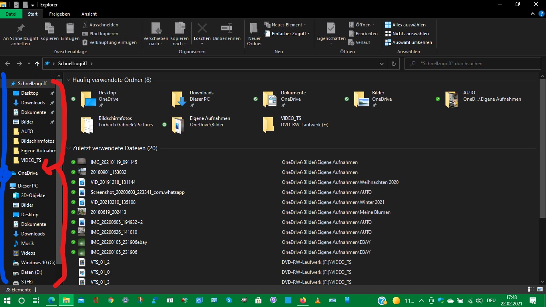Open the Öffnen dropdown in ribbon
The height and width of the screenshot is (307, 546).
(x=361, y=25)
